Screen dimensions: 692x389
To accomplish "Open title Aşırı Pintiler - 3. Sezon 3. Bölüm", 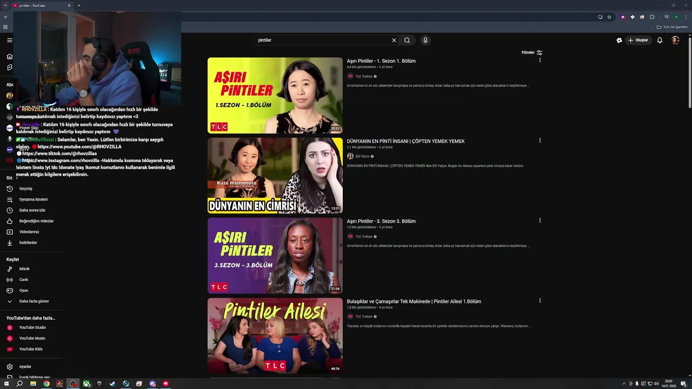I will coord(381,221).
